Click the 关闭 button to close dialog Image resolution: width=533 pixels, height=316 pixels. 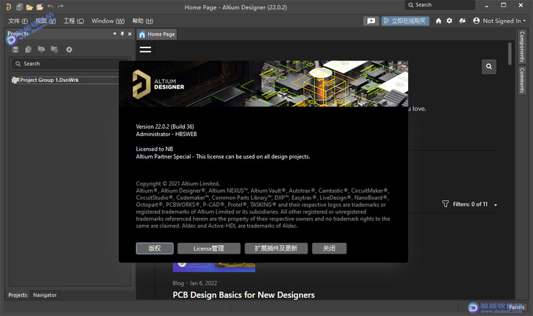point(329,248)
